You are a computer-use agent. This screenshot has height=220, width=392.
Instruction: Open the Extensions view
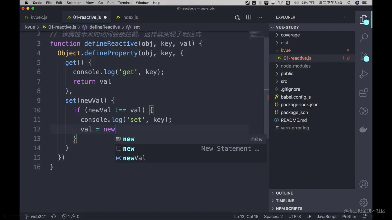[x=364, y=93]
